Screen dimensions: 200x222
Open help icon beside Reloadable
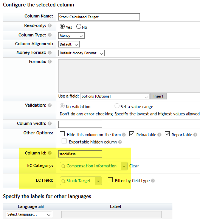pos(159,135)
